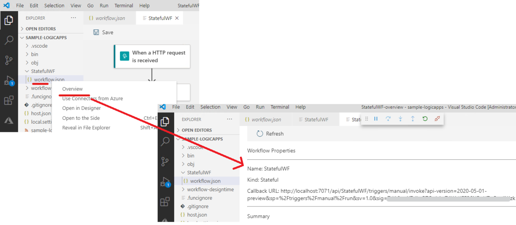The height and width of the screenshot is (225, 516).
Task: Disconnect debugger with red plug icon
Action: click(437, 119)
